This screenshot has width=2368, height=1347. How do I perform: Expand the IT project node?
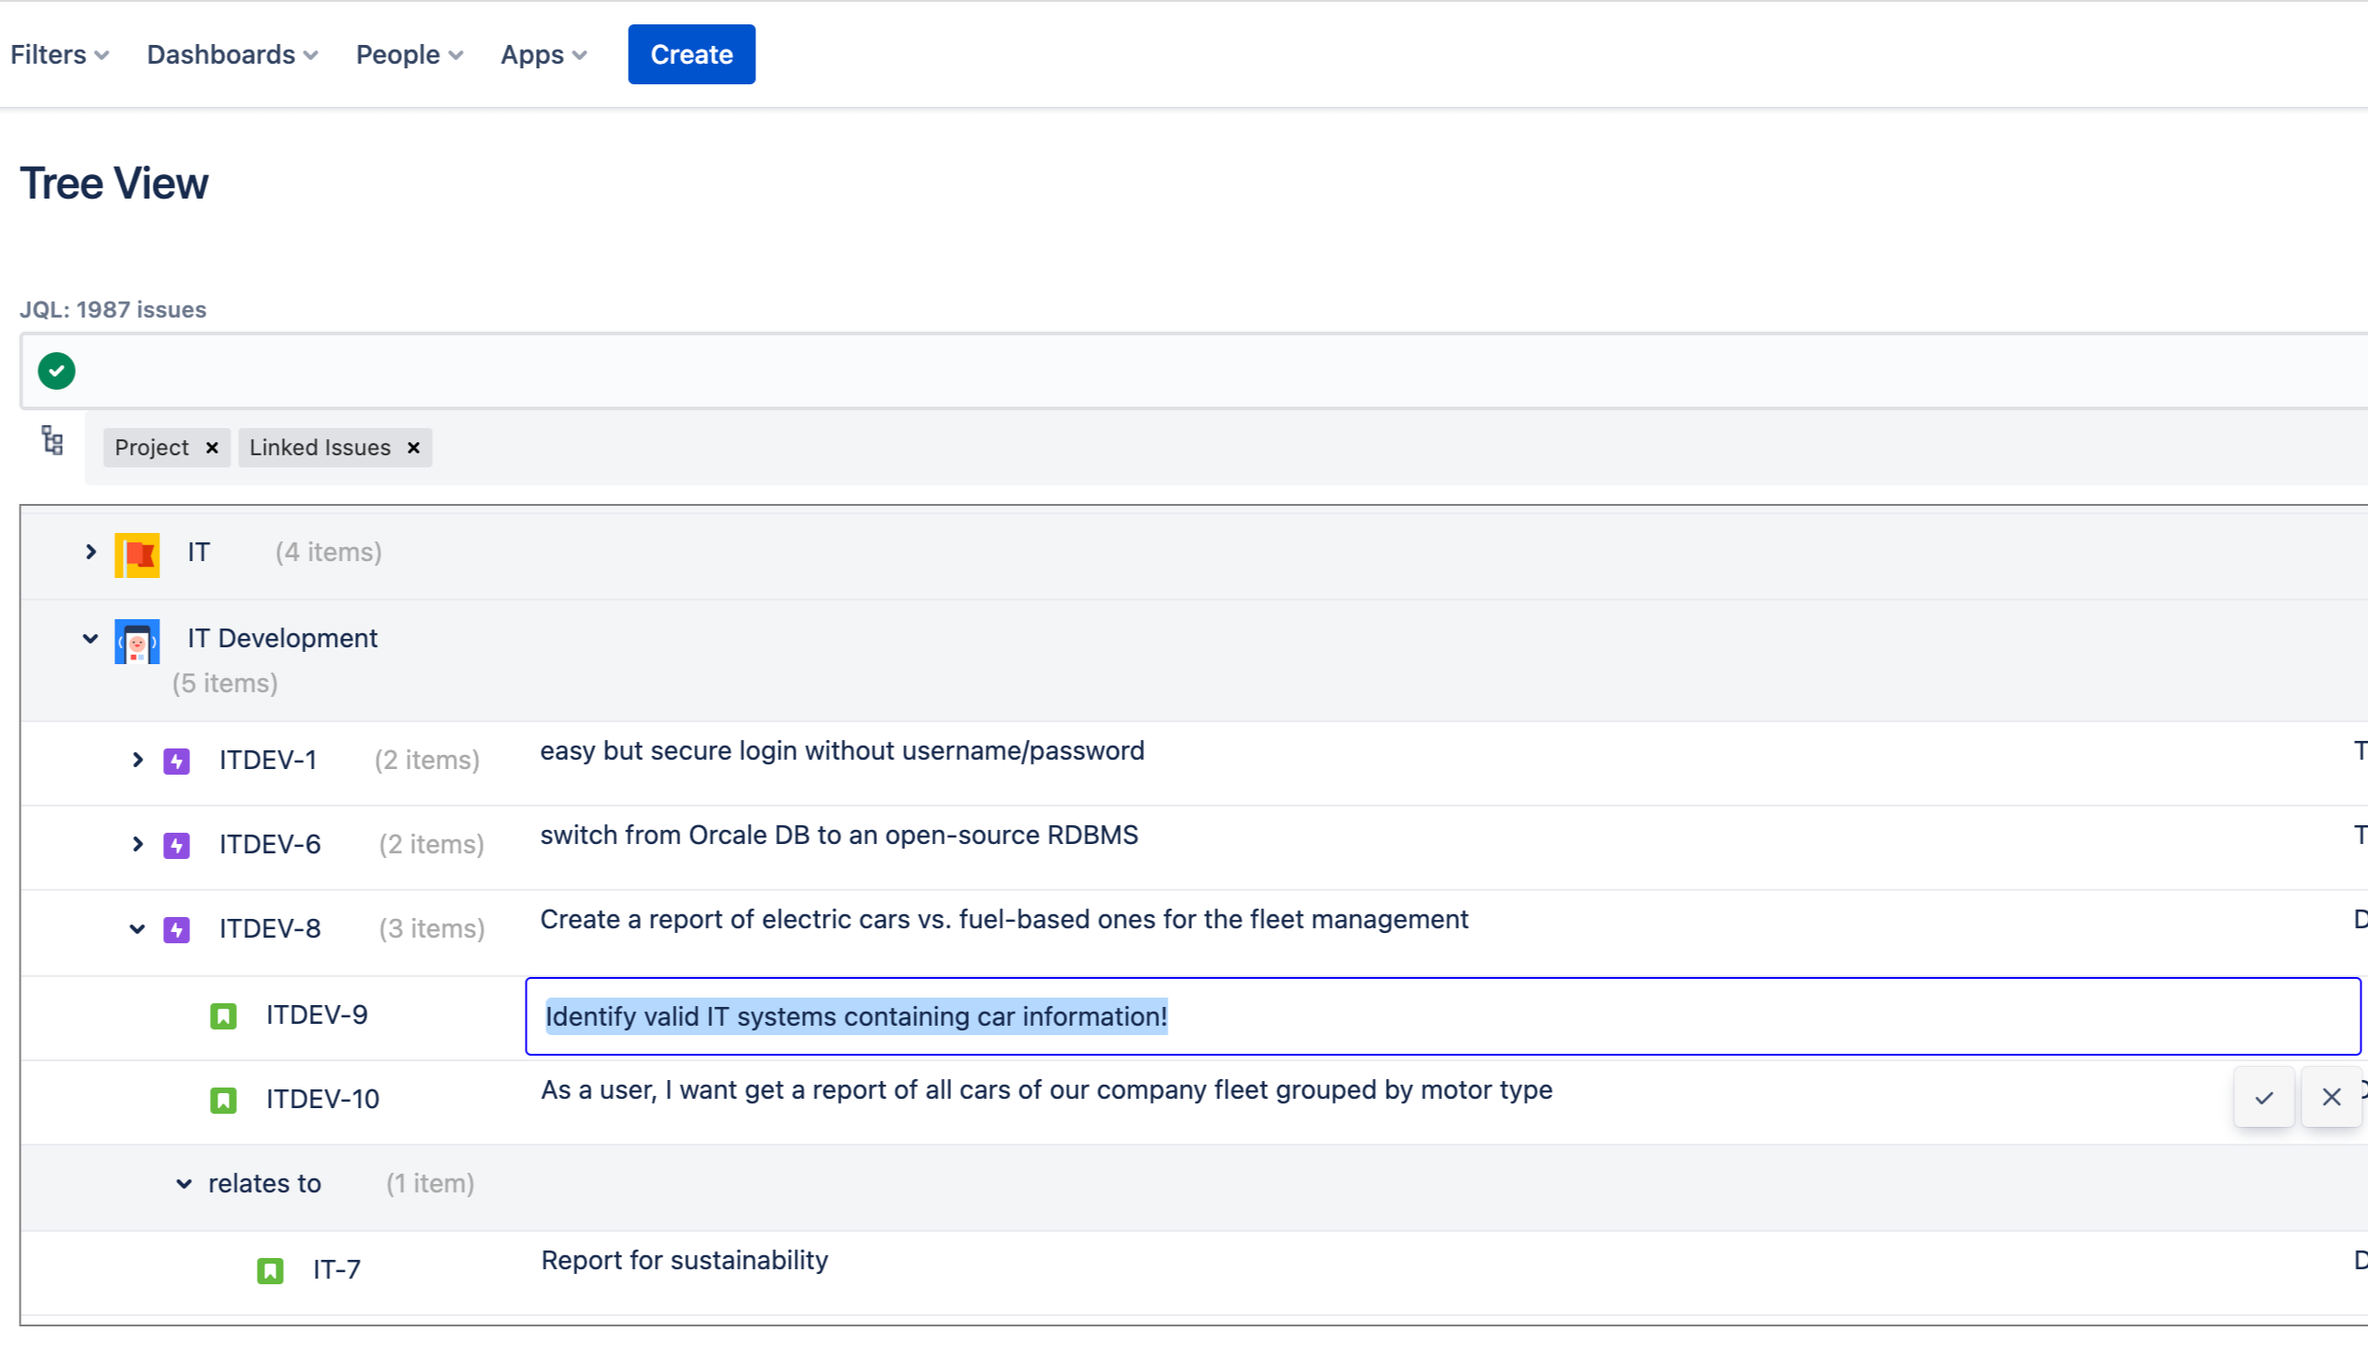click(90, 552)
